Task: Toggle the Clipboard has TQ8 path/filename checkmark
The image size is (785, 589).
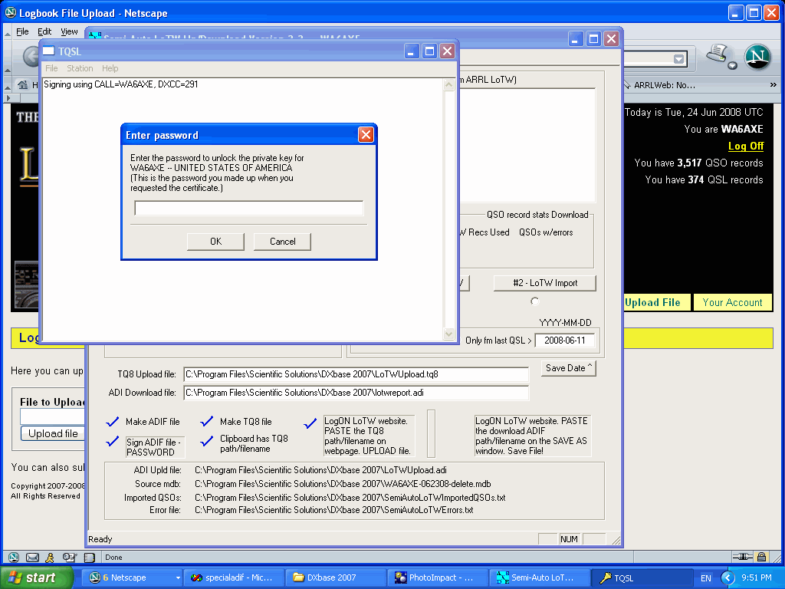Action: click(207, 441)
